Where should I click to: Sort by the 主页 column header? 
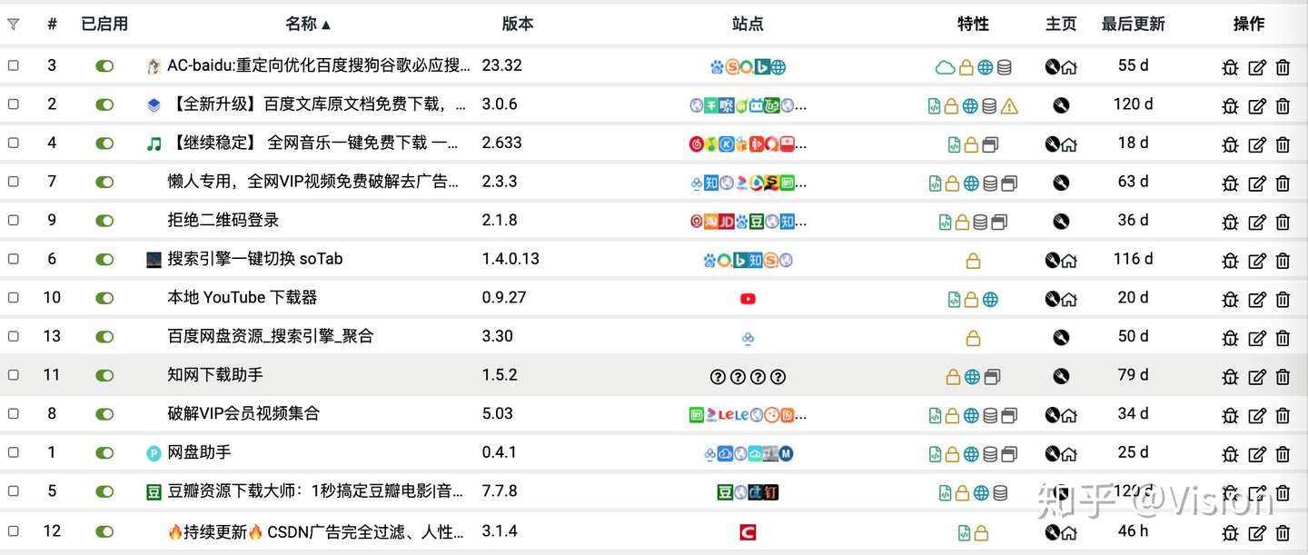(x=1061, y=25)
